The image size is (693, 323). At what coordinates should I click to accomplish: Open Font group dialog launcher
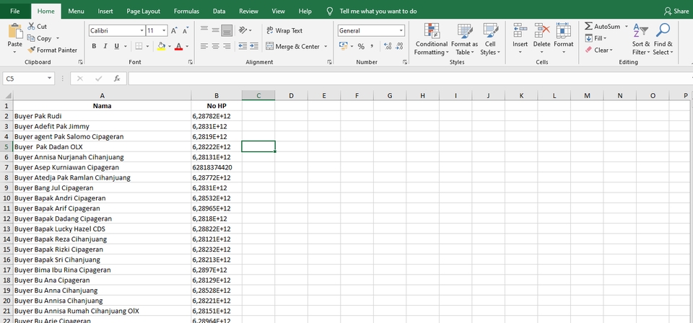(191, 62)
